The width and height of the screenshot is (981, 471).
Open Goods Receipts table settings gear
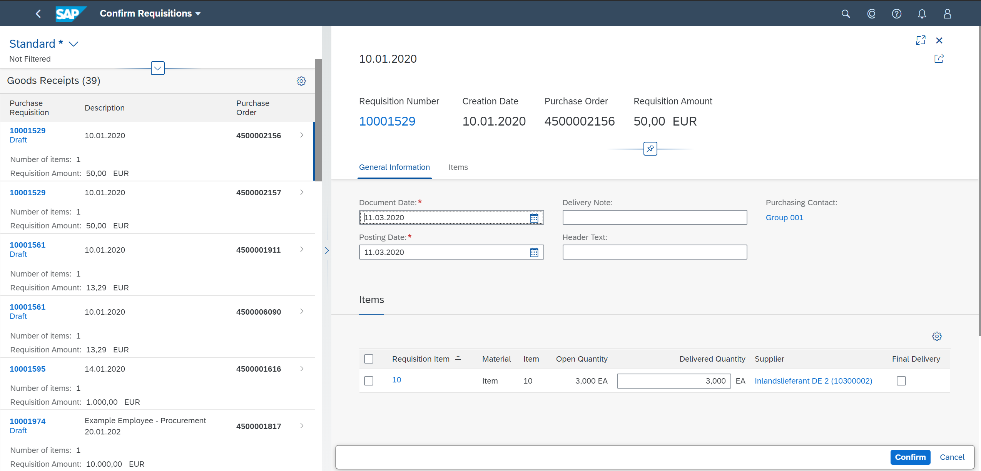(301, 81)
